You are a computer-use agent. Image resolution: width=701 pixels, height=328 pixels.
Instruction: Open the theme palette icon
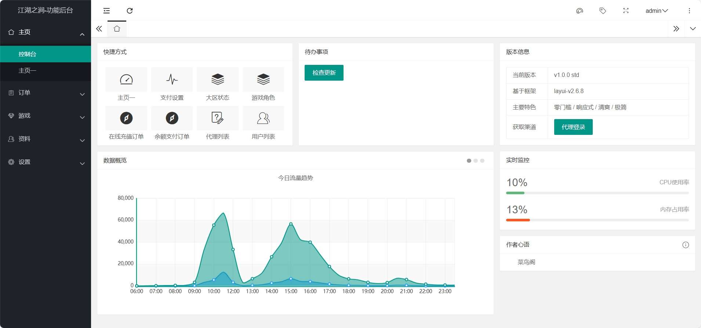click(x=580, y=11)
